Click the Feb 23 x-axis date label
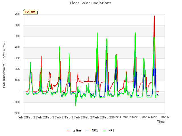182x136 pixels. click(51, 117)
